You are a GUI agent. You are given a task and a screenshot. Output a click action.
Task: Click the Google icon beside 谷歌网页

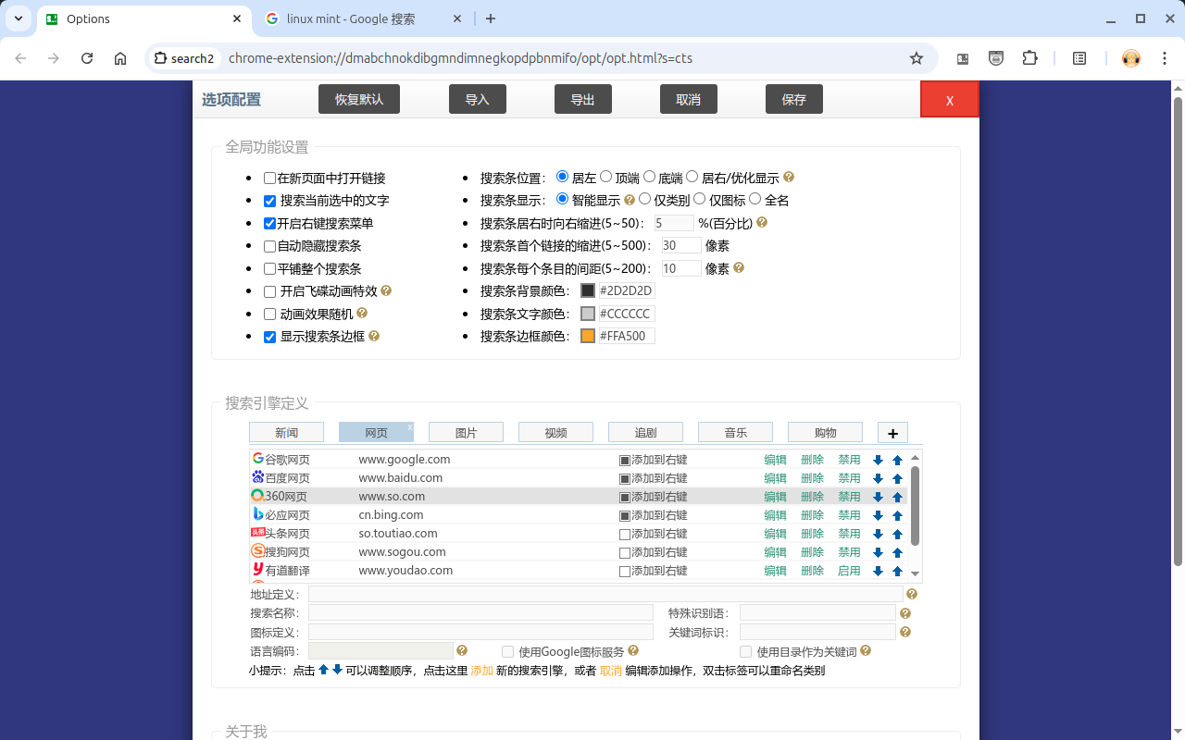point(257,458)
